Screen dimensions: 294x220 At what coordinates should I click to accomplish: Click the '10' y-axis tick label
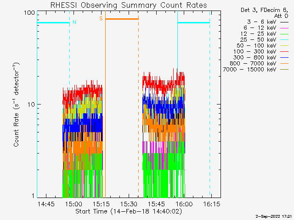[x=31, y=104]
